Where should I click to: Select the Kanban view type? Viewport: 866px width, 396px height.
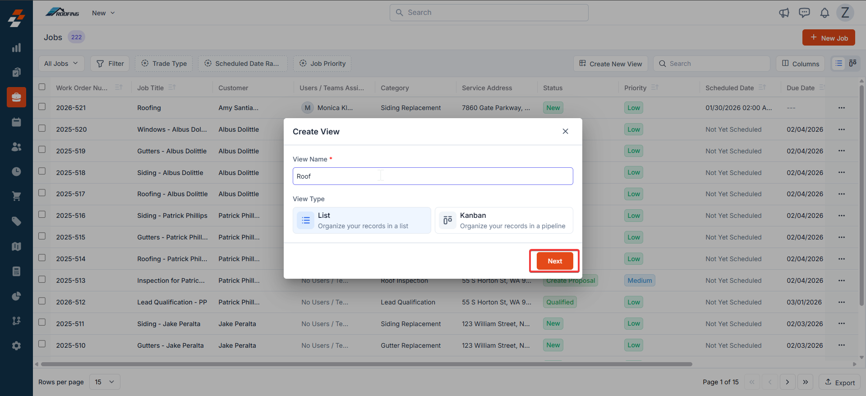[x=504, y=221]
